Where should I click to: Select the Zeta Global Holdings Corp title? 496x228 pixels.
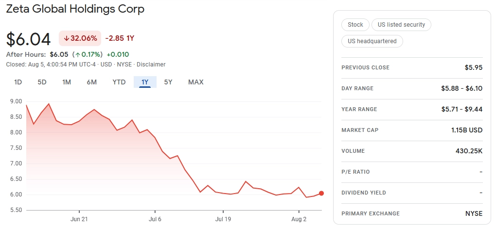(75, 9)
